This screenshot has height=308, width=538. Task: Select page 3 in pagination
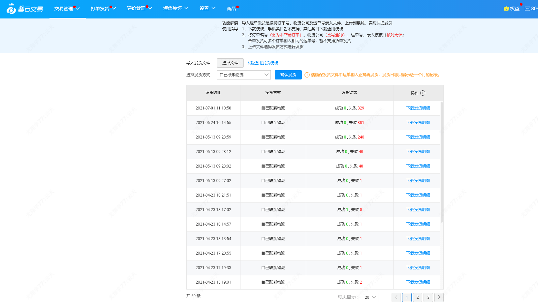(428, 297)
